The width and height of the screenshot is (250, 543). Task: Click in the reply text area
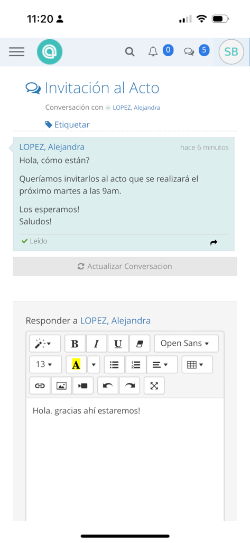point(125,461)
